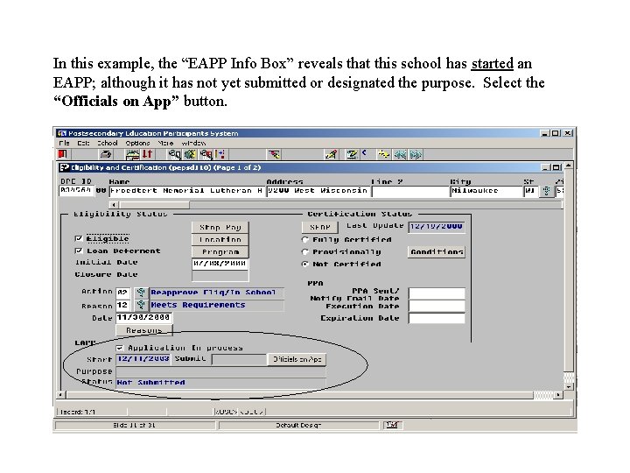Click the notepad with green mark toolbar icon
Screen dimensions: 630x473
click(x=353, y=154)
